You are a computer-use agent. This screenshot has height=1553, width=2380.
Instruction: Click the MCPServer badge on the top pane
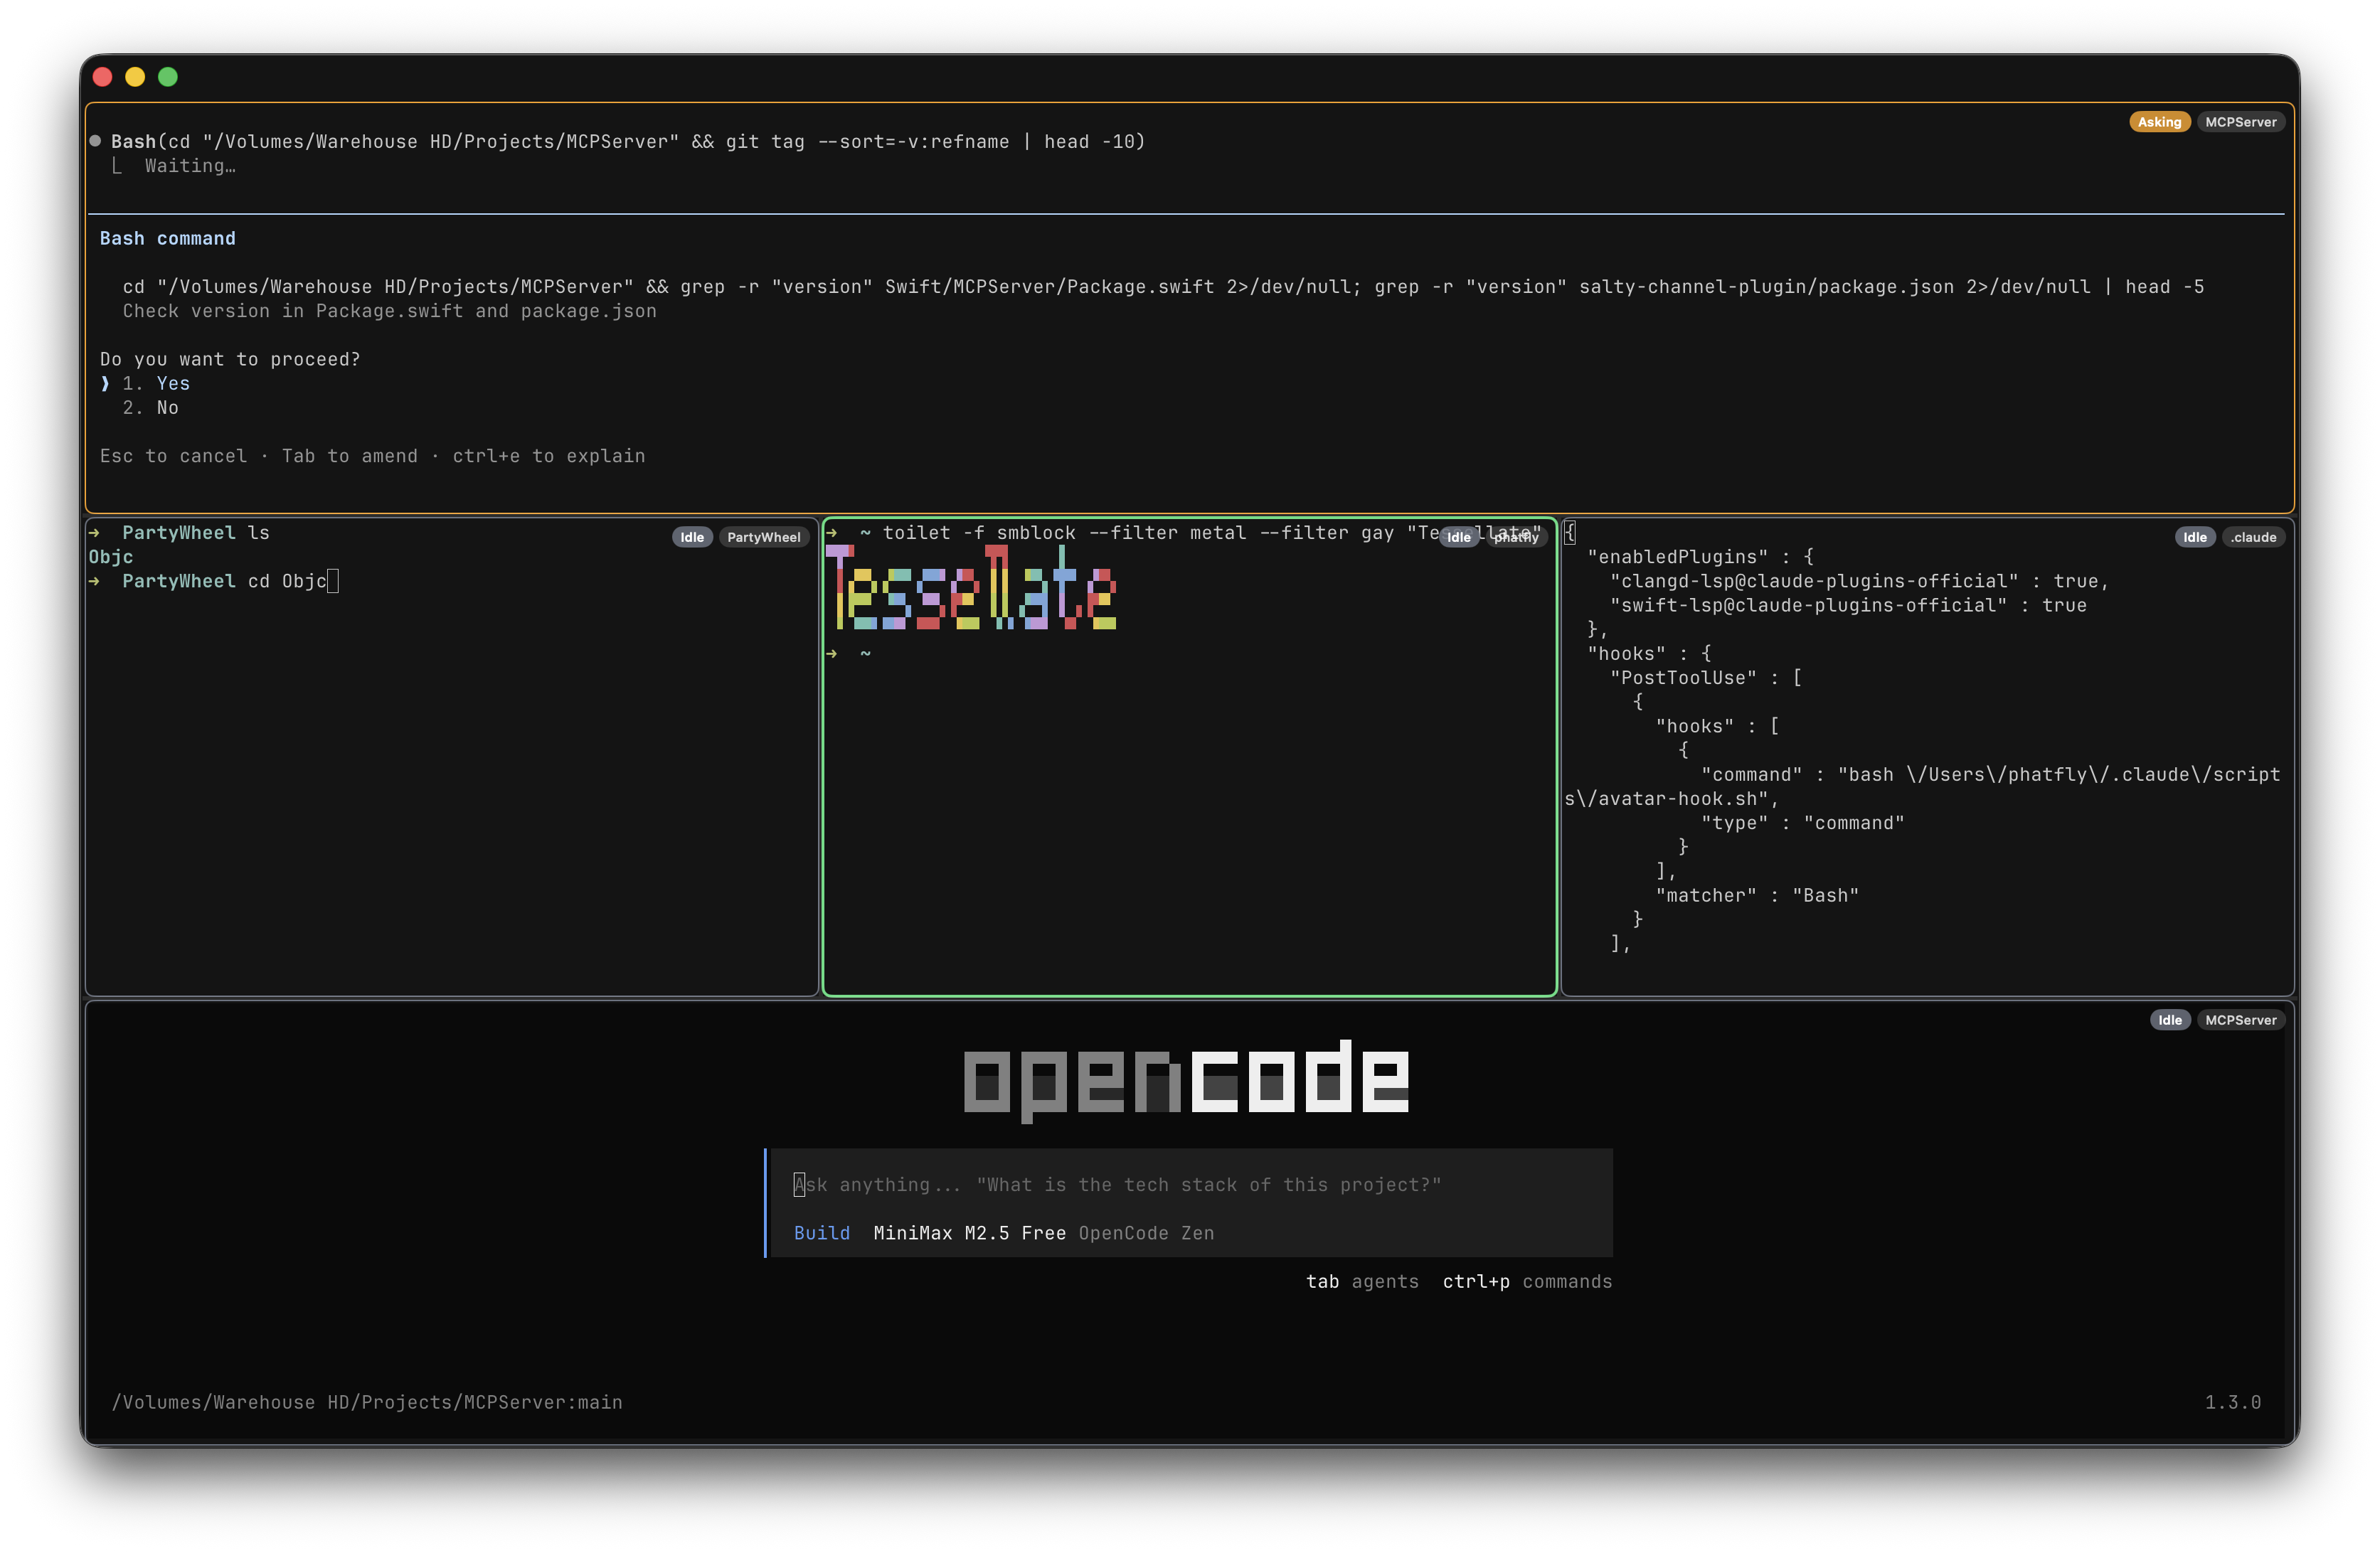[2242, 121]
